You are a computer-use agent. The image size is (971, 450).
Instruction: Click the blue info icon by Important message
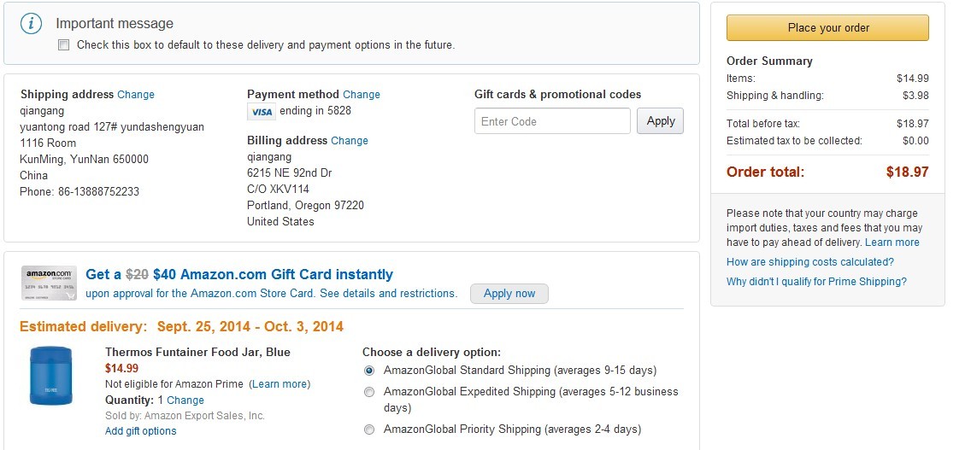pyautogui.click(x=32, y=24)
